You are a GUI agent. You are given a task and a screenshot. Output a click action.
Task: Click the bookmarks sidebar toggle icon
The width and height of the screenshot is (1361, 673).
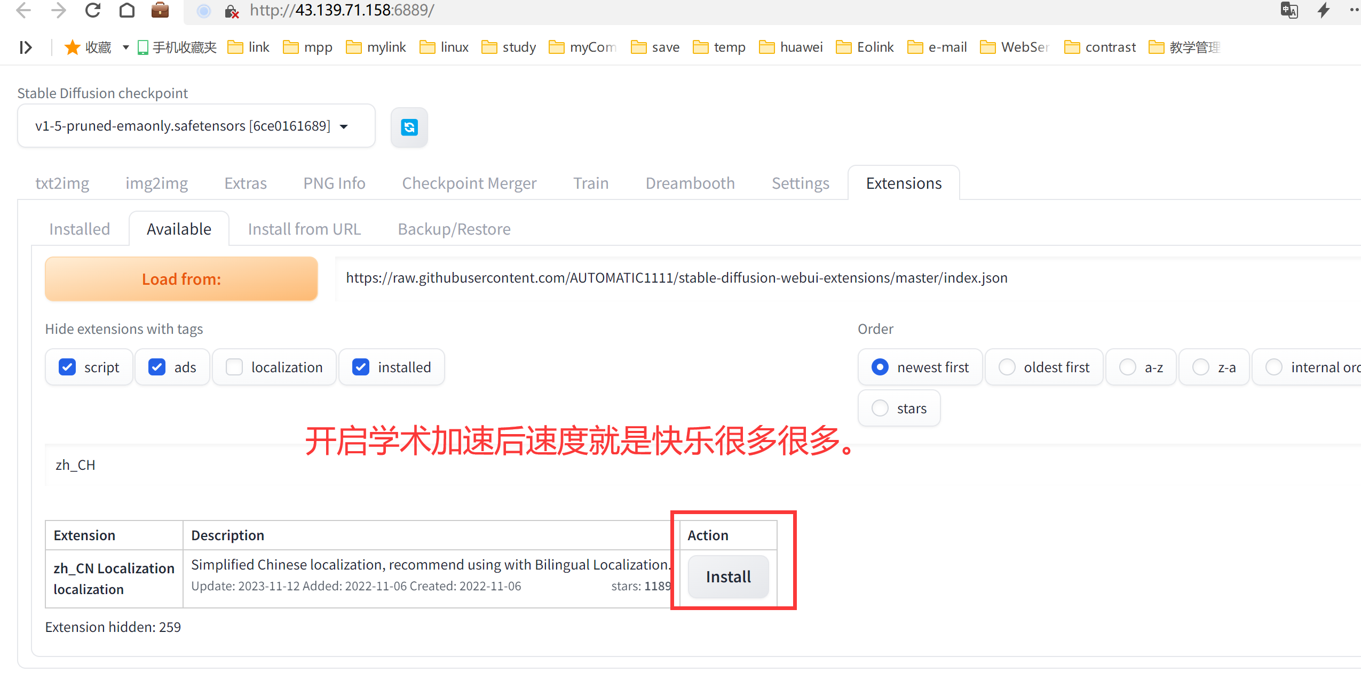(26, 47)
